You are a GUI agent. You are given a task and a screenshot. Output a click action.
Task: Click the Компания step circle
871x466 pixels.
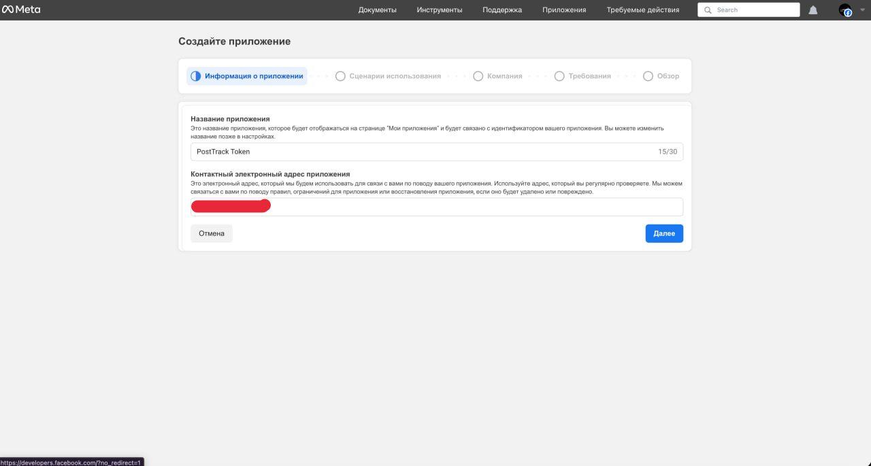478,76
